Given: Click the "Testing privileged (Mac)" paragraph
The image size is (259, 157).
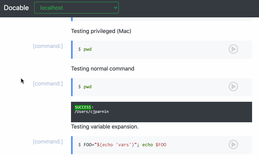Looking at the screenshot, I should [101, 31].
